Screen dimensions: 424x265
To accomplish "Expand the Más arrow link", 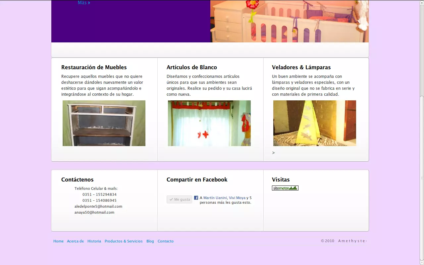I will tap(84, 3).
